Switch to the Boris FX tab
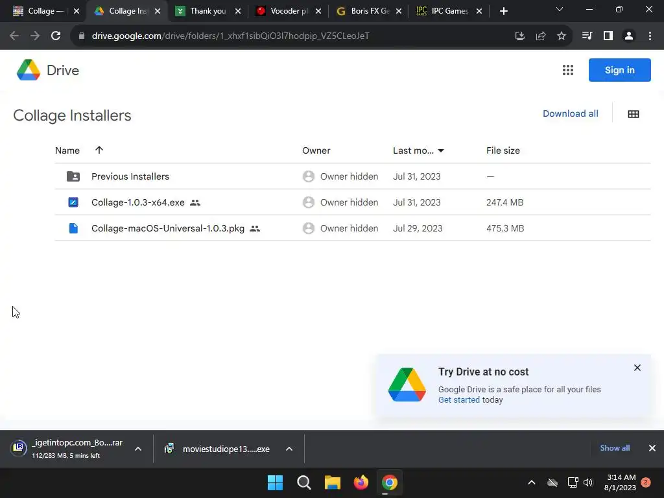Image resolution: width=664 pixels, height=498 pixels. (369, 11)
